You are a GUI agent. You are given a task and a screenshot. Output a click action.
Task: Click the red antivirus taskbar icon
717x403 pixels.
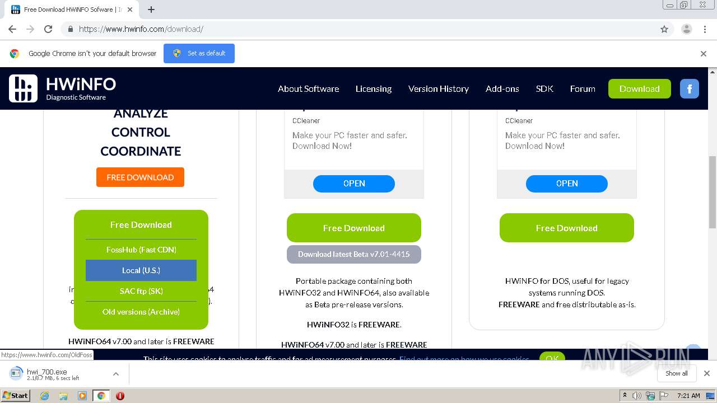[120, 396]
